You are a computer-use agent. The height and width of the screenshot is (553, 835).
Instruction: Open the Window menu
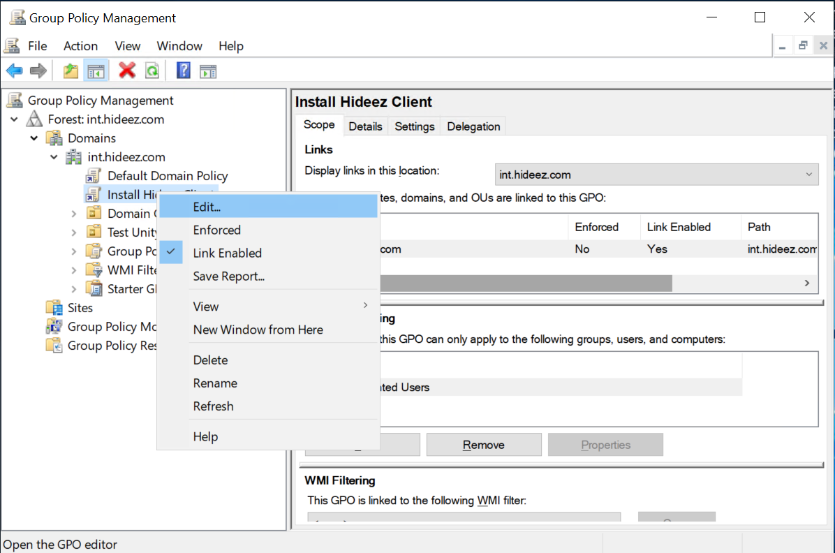pyautogui.click(x=179, y=46)
